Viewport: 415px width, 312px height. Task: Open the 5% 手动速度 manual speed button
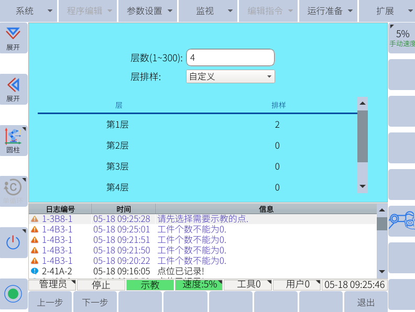402,38
